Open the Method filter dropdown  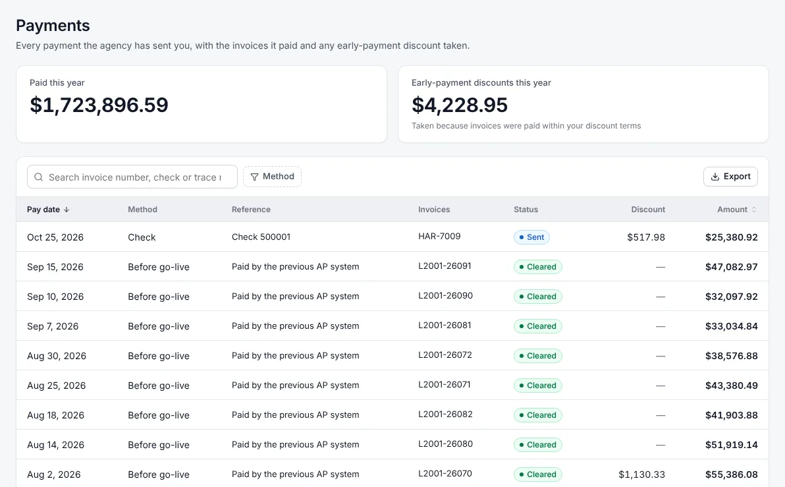pos(273,177)
